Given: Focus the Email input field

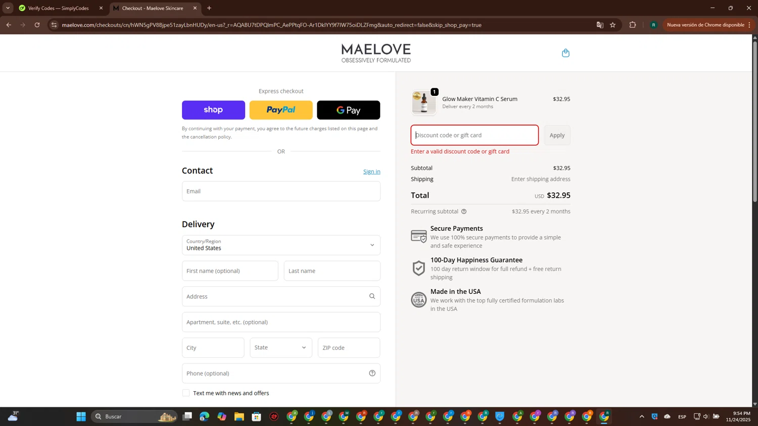Looking at the screenshot, I should tap(281, 191).
